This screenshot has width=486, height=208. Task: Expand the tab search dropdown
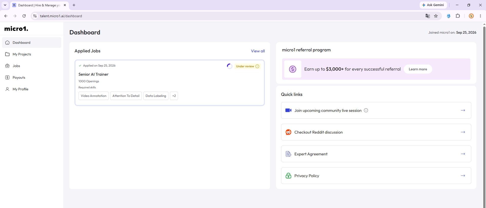click(5, 5)
